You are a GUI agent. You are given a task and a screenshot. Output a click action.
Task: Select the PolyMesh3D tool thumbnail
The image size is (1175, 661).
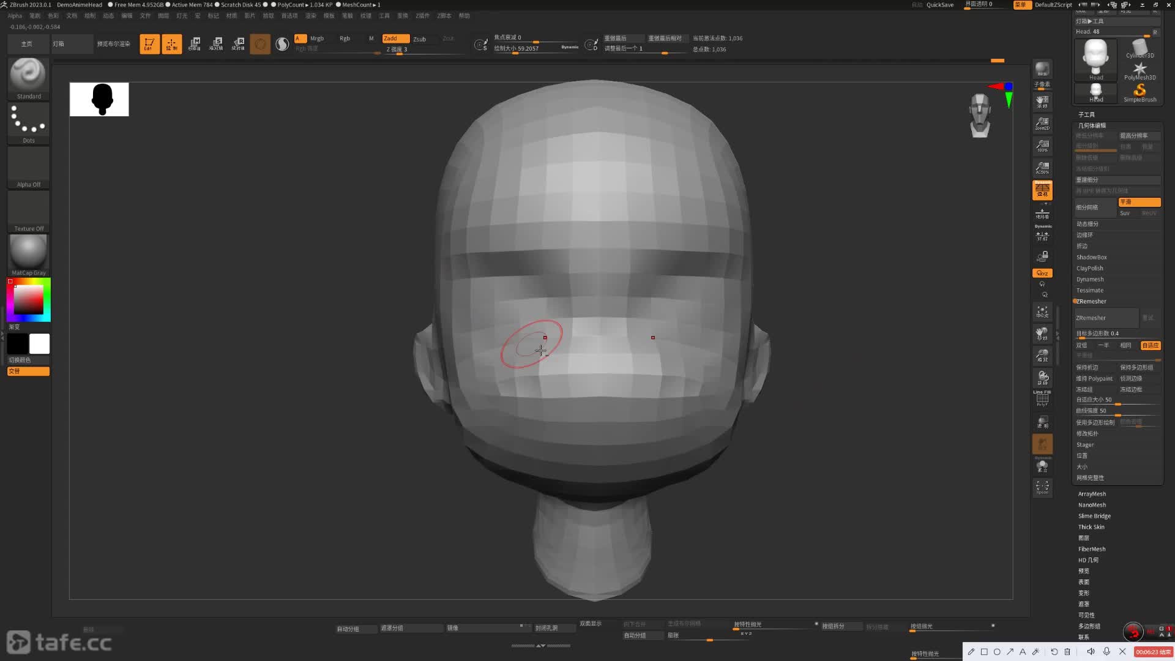click(x=1140, y=71)
